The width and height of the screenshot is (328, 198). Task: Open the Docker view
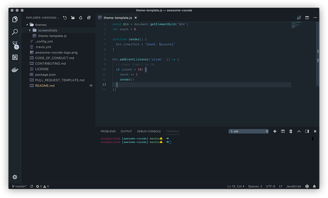[15, 70]
